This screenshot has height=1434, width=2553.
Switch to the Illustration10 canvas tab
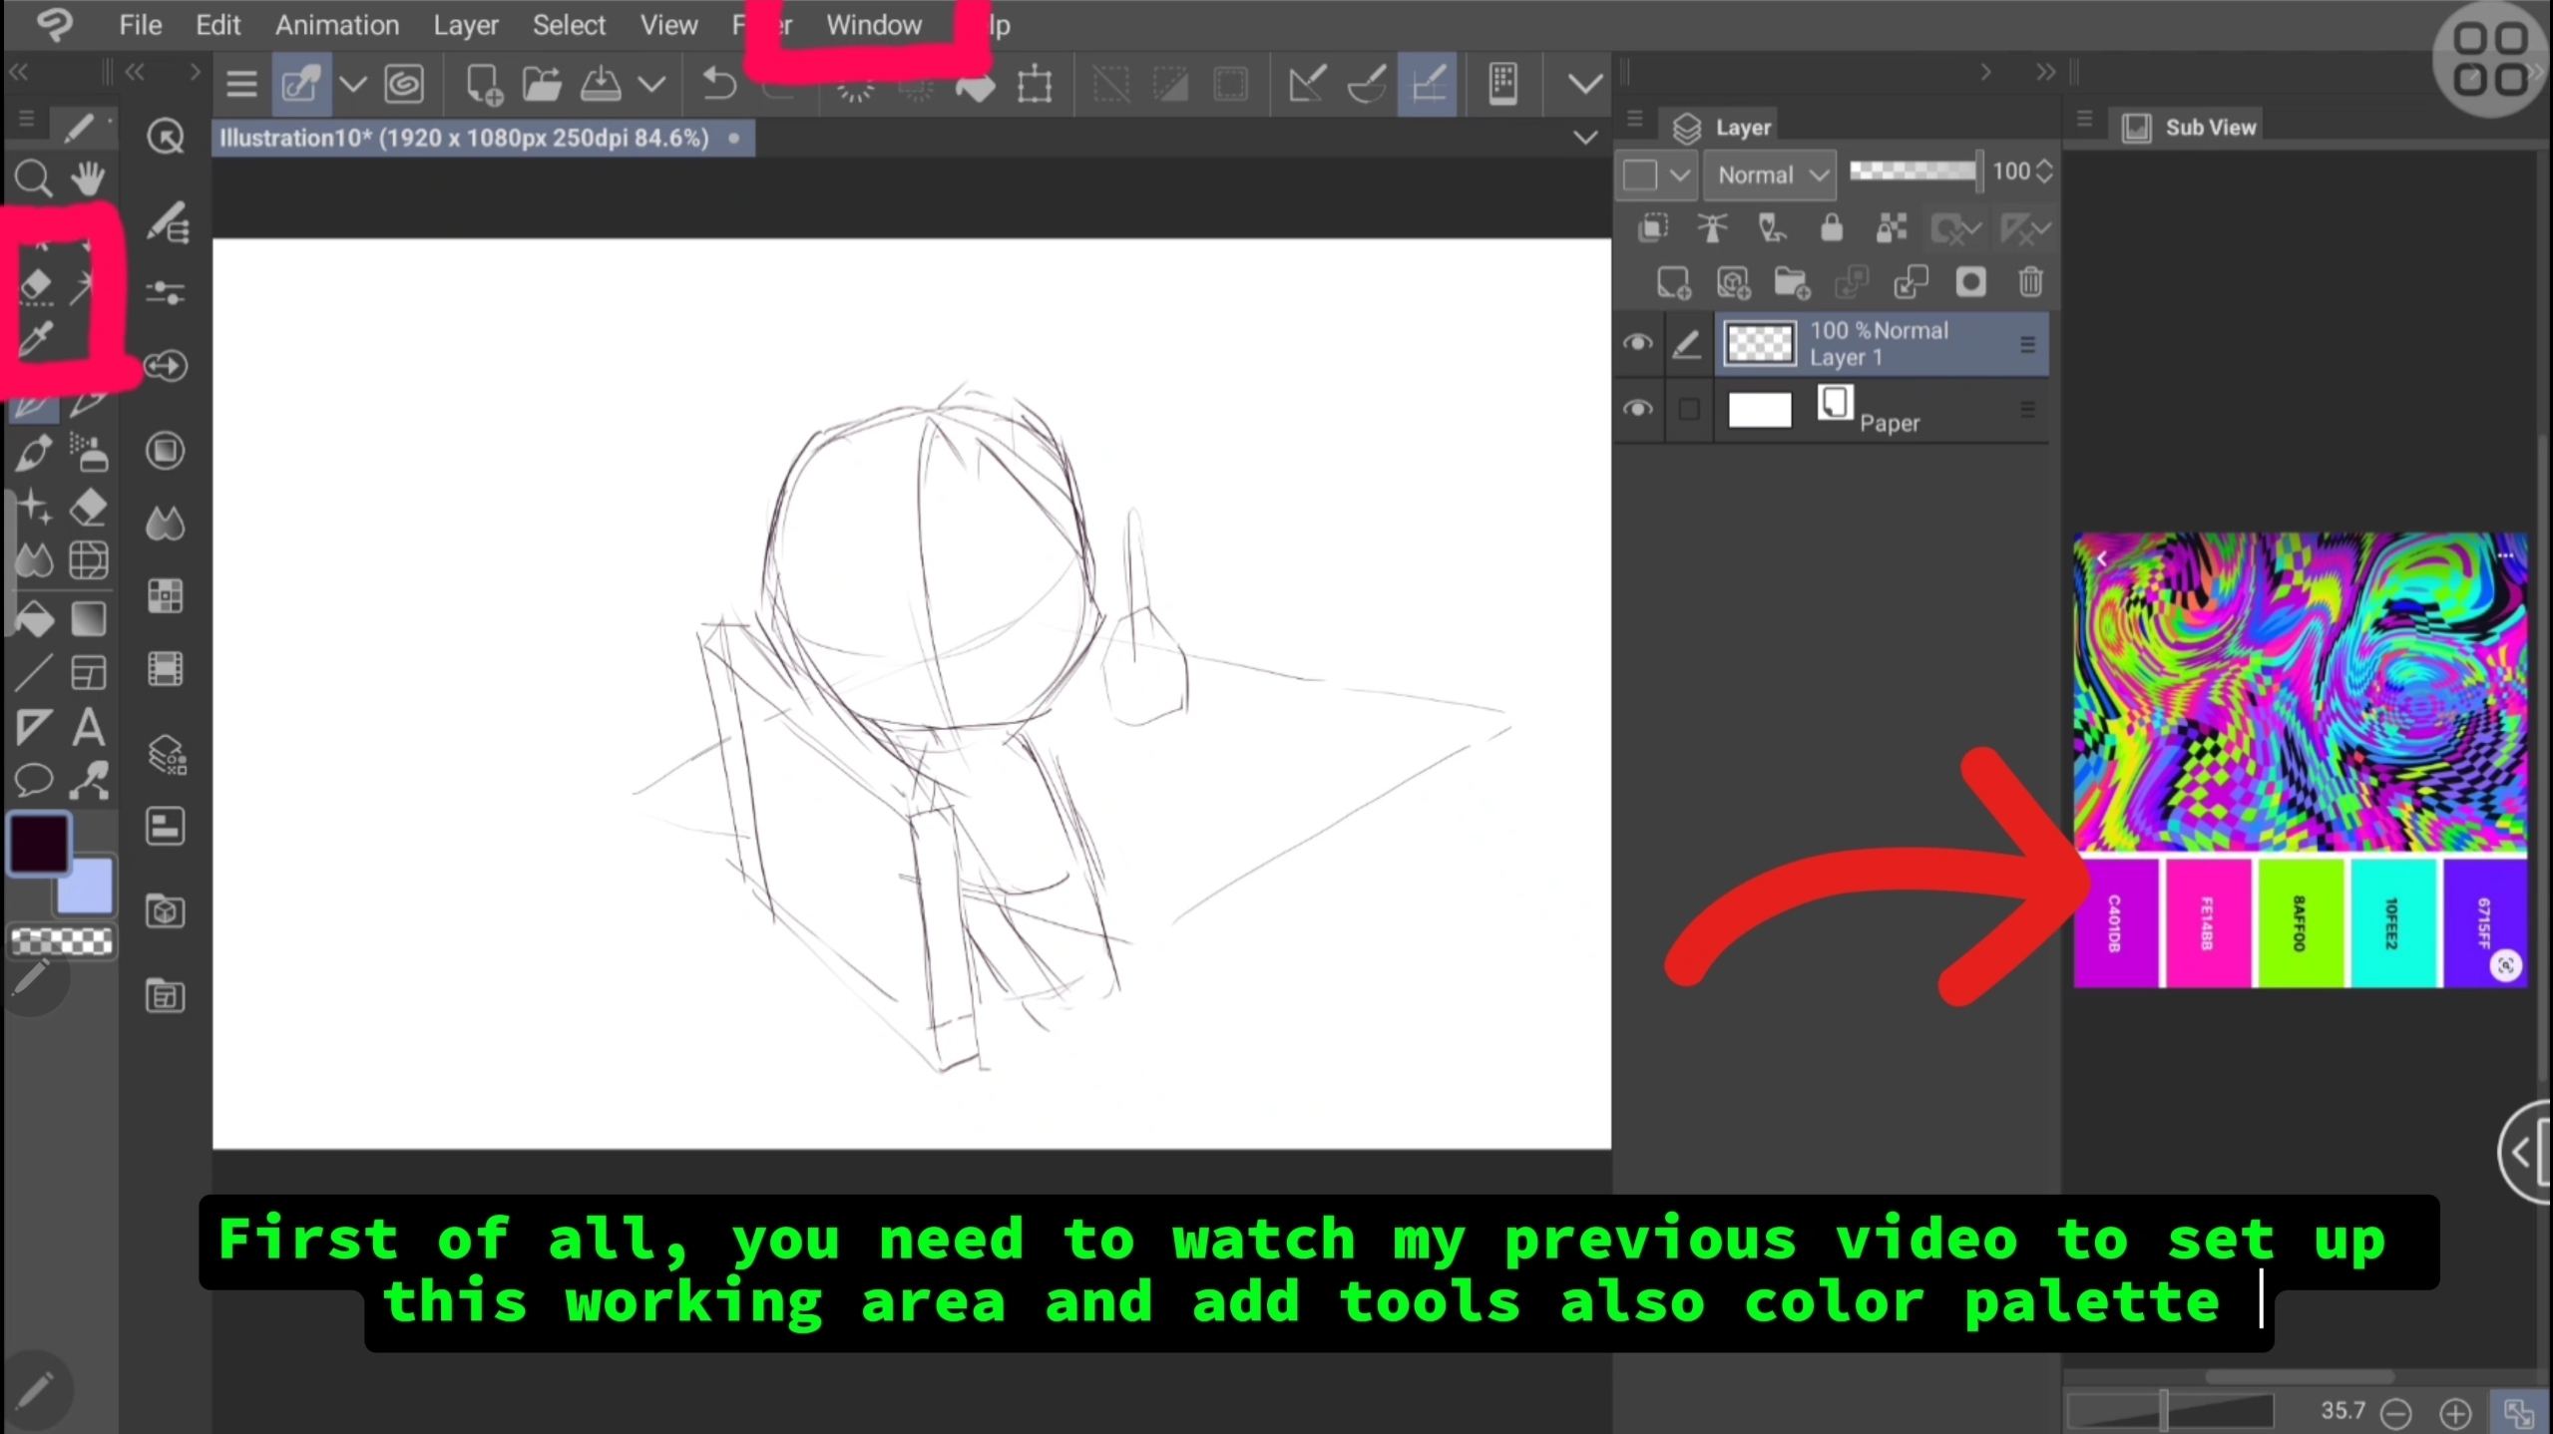click(484, 138)
